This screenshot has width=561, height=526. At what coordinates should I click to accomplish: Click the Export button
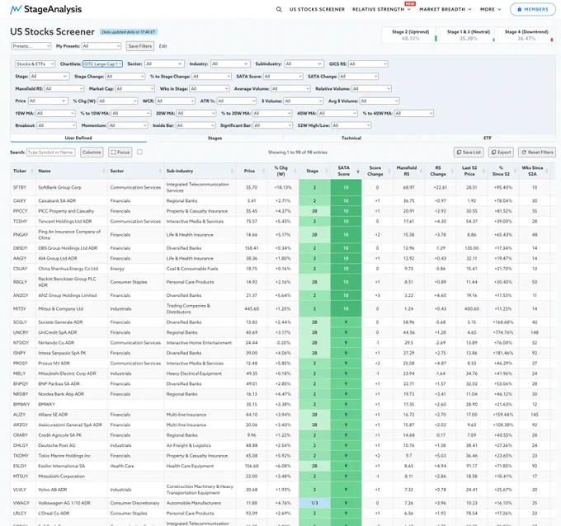pos(501,153)
